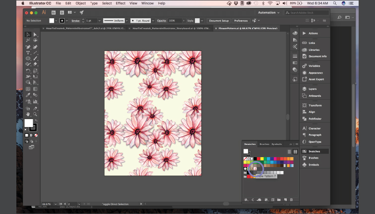Enable Draw Behind mode
Screen dimensions: 375x214
click(x=31, y=141)
